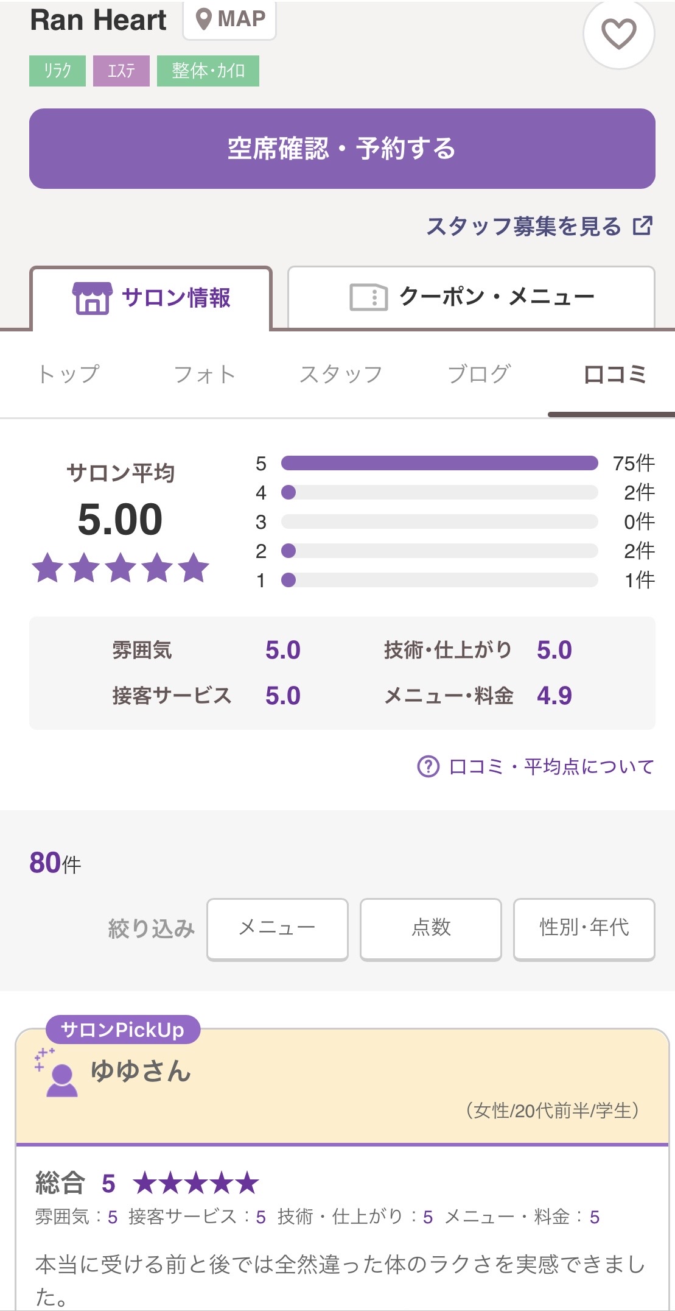Switch to the スタッフ tab
Viewport: 675px width, 1311px height.
341,374
